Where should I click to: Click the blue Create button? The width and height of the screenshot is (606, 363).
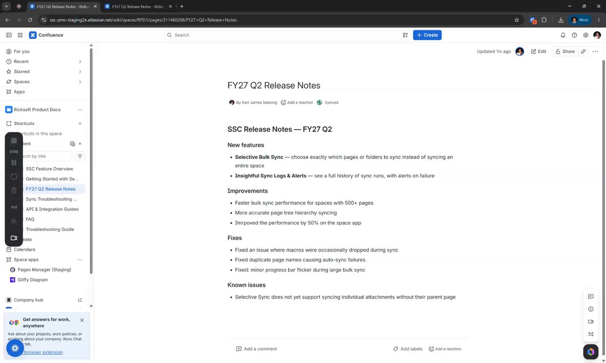(x=427, y=35)
